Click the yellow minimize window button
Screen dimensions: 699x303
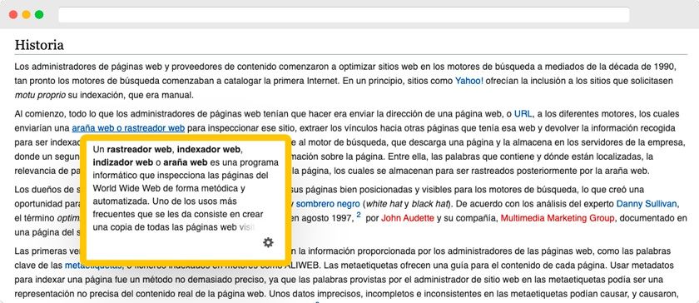pos(27,15)
